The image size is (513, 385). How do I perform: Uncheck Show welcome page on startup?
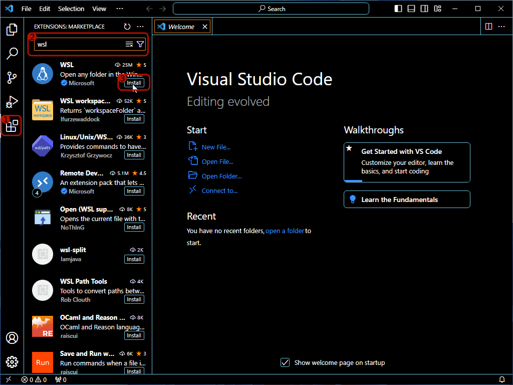point(285,362)
